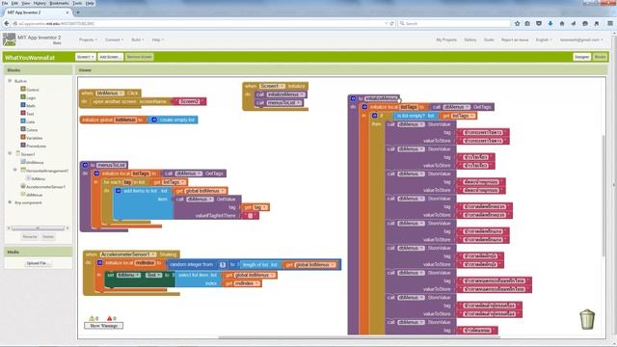Open the My Projects link
Viewport: 617px width, 347px height.
click(x=446, y=40)
